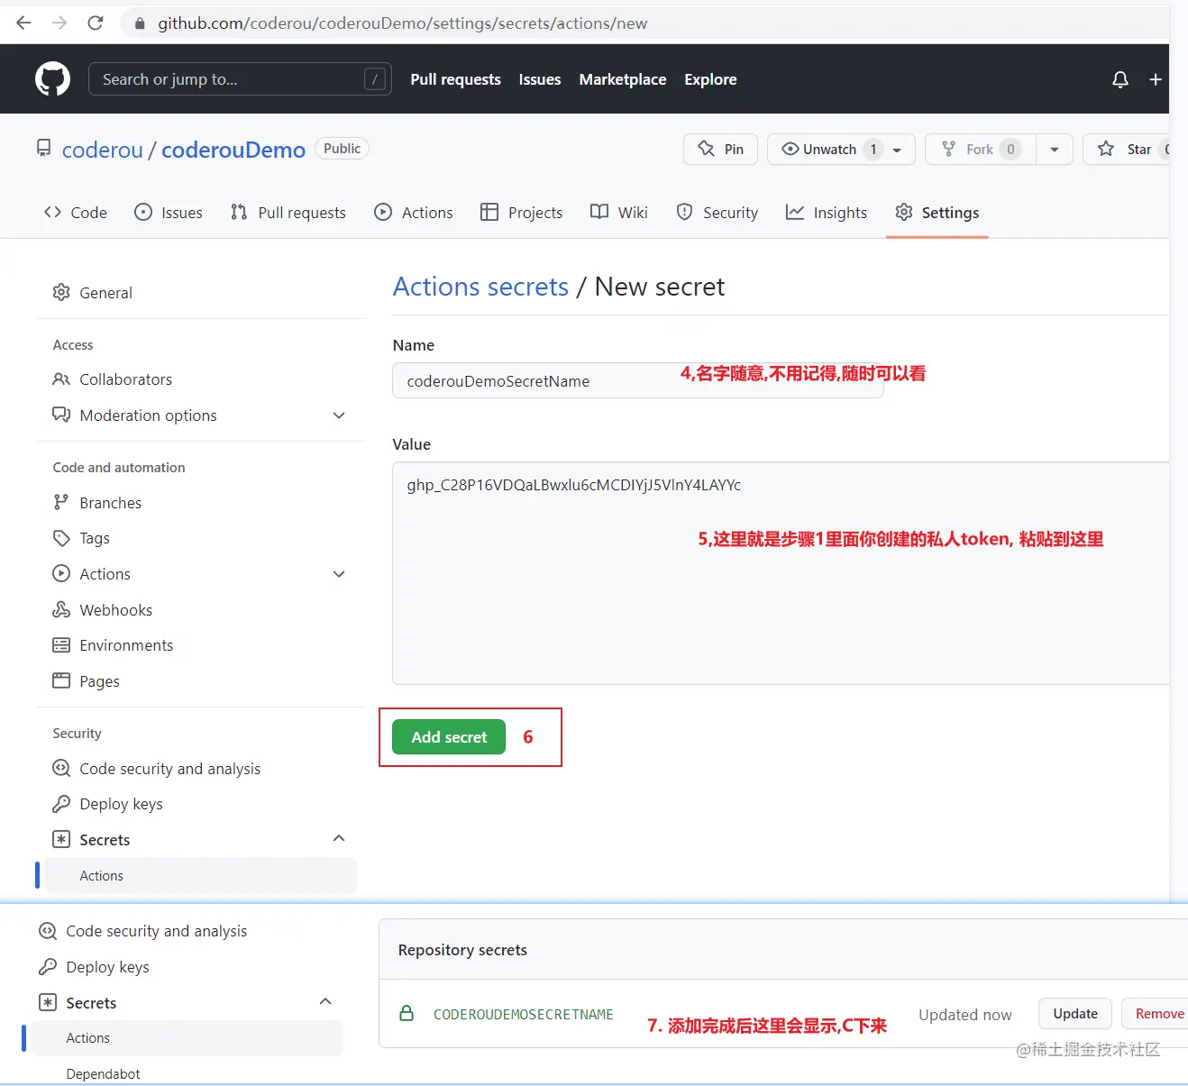This screenshot has height=1086, width=1188.
Task: Click the browser address bar URL
Action: click(402, 23)
